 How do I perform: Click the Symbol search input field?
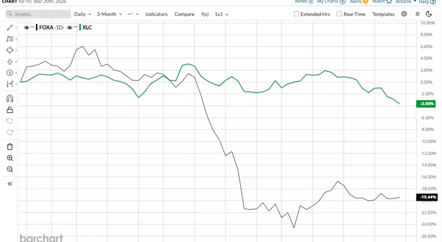click(x=38, y=14)
